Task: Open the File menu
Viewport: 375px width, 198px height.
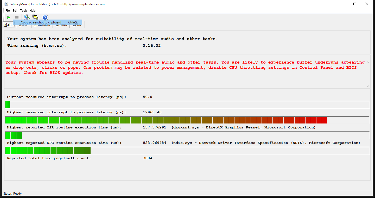Action: (7, 11)
